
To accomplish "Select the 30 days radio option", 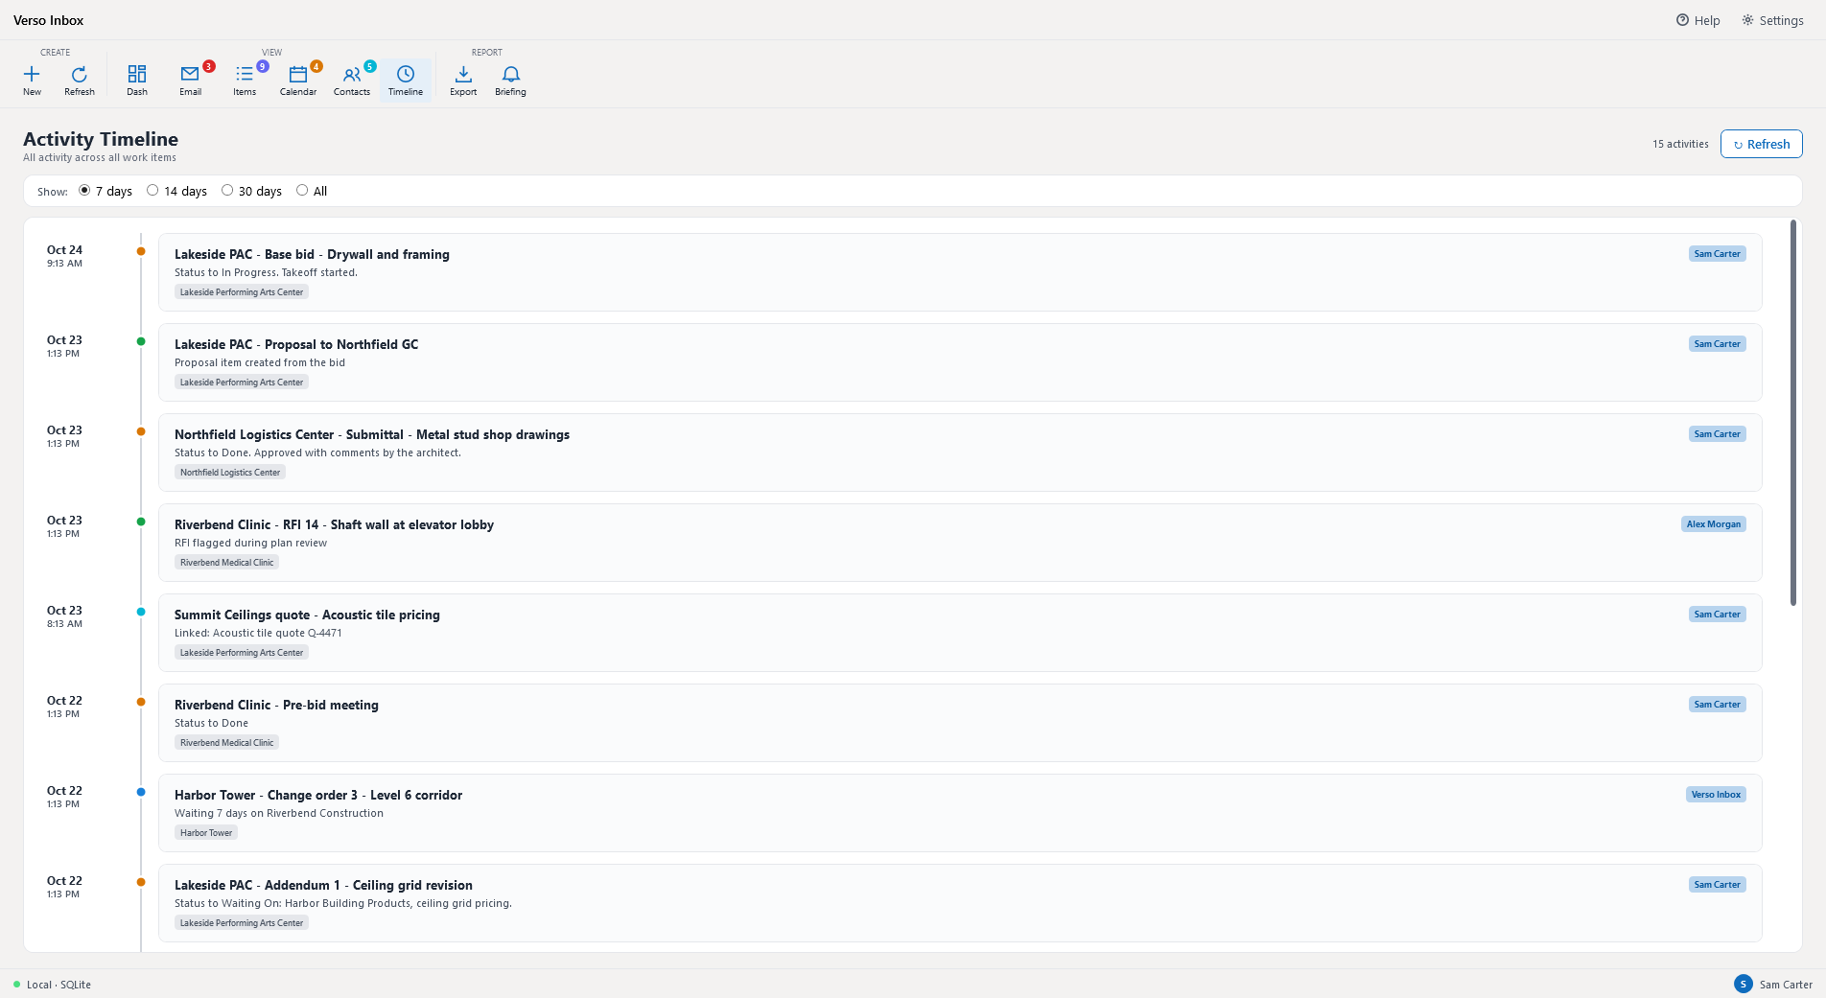I will pos(227,191).
